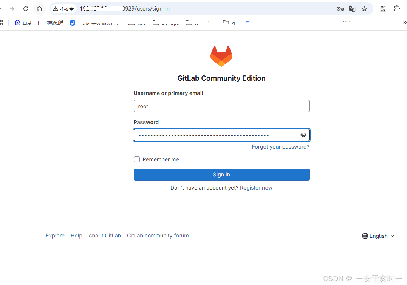Enable the Remember me checkbox
The image size is (407, 285).
pyautogui.click(x=136, y=159)
